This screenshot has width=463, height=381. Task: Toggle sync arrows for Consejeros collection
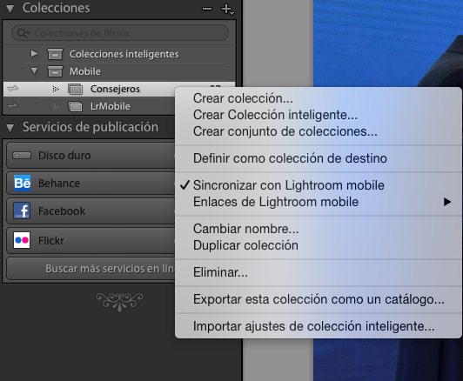(x=13, y=88)
